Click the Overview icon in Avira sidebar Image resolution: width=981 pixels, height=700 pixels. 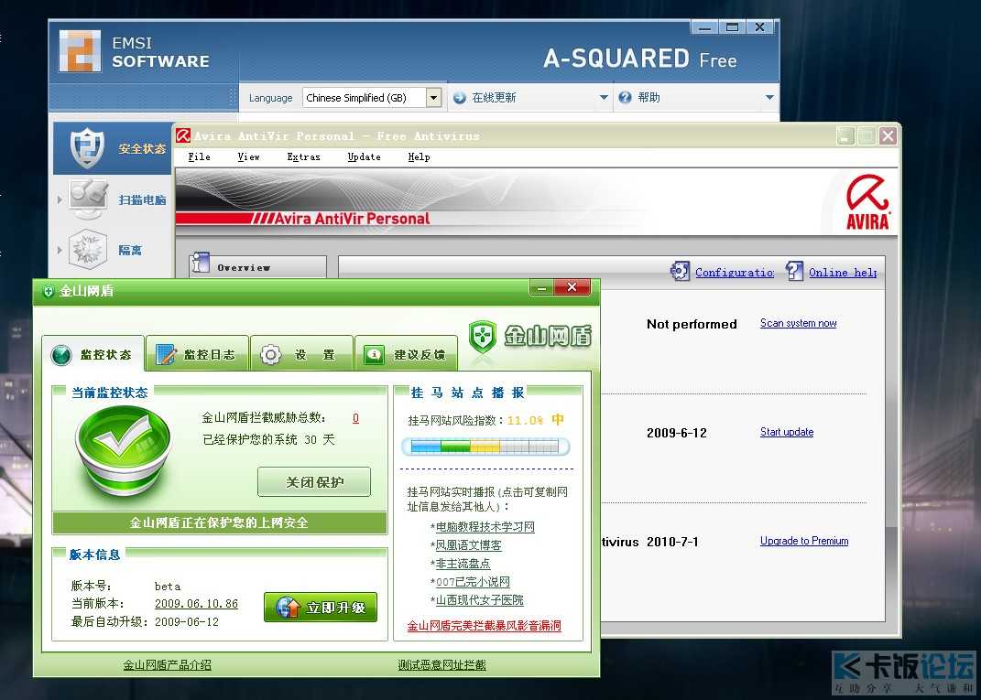pos(201,264)
